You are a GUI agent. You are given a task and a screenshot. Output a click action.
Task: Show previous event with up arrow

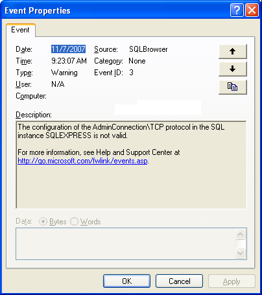click(233, 51)
